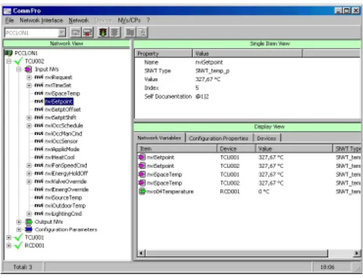Image resolution: width=363 pixels, height=278 pixels.
Task: Click the magenta icon of nviSpaceTemp TCU001 row
Action: [142, 174]
